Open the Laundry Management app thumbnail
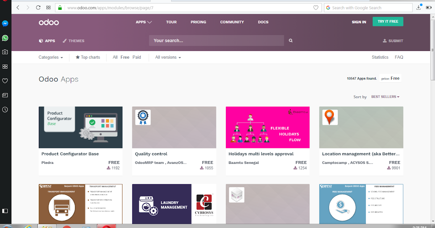Viewport: 435px width, 228px height. [x=174, y=204]
